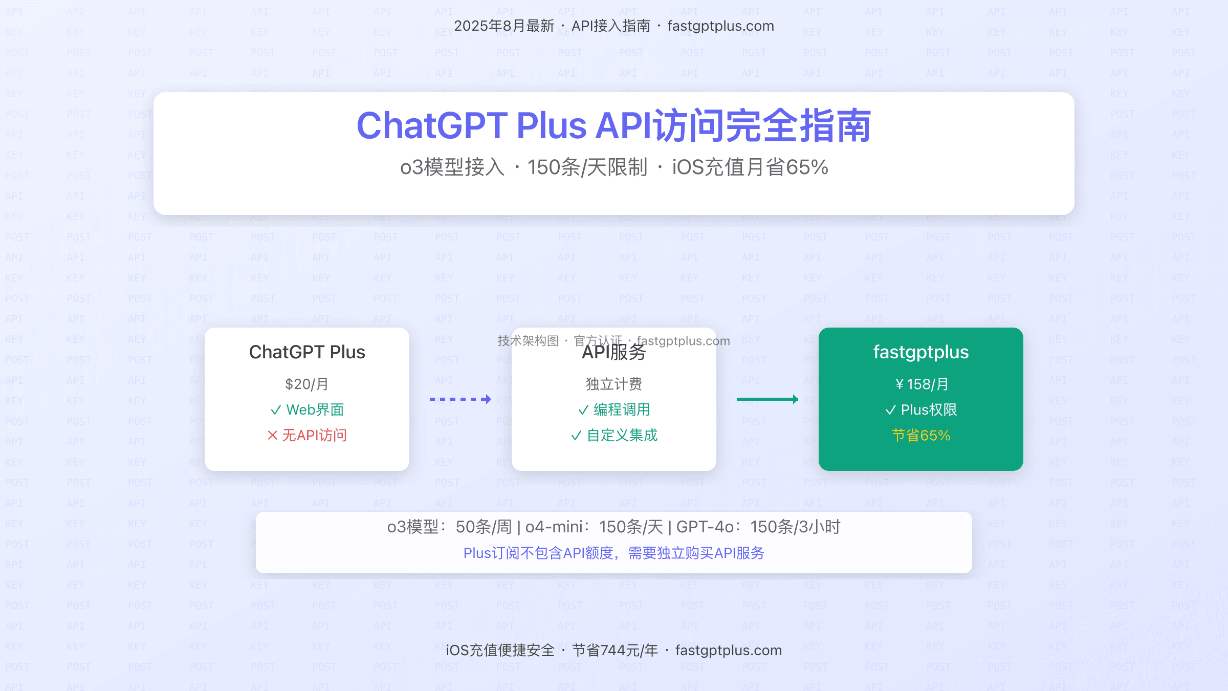The height and width of the screenshot is (691, 1228).
Task: Click the Plus订阅不包含API额度 notice text
Action: 614,553
